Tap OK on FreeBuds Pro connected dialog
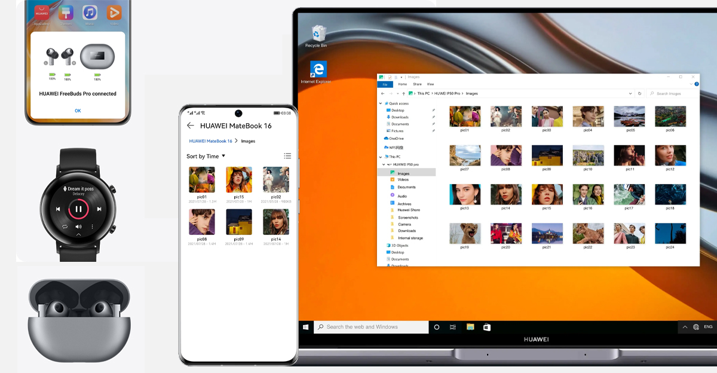The image size is (717, 373). point(78,111)
